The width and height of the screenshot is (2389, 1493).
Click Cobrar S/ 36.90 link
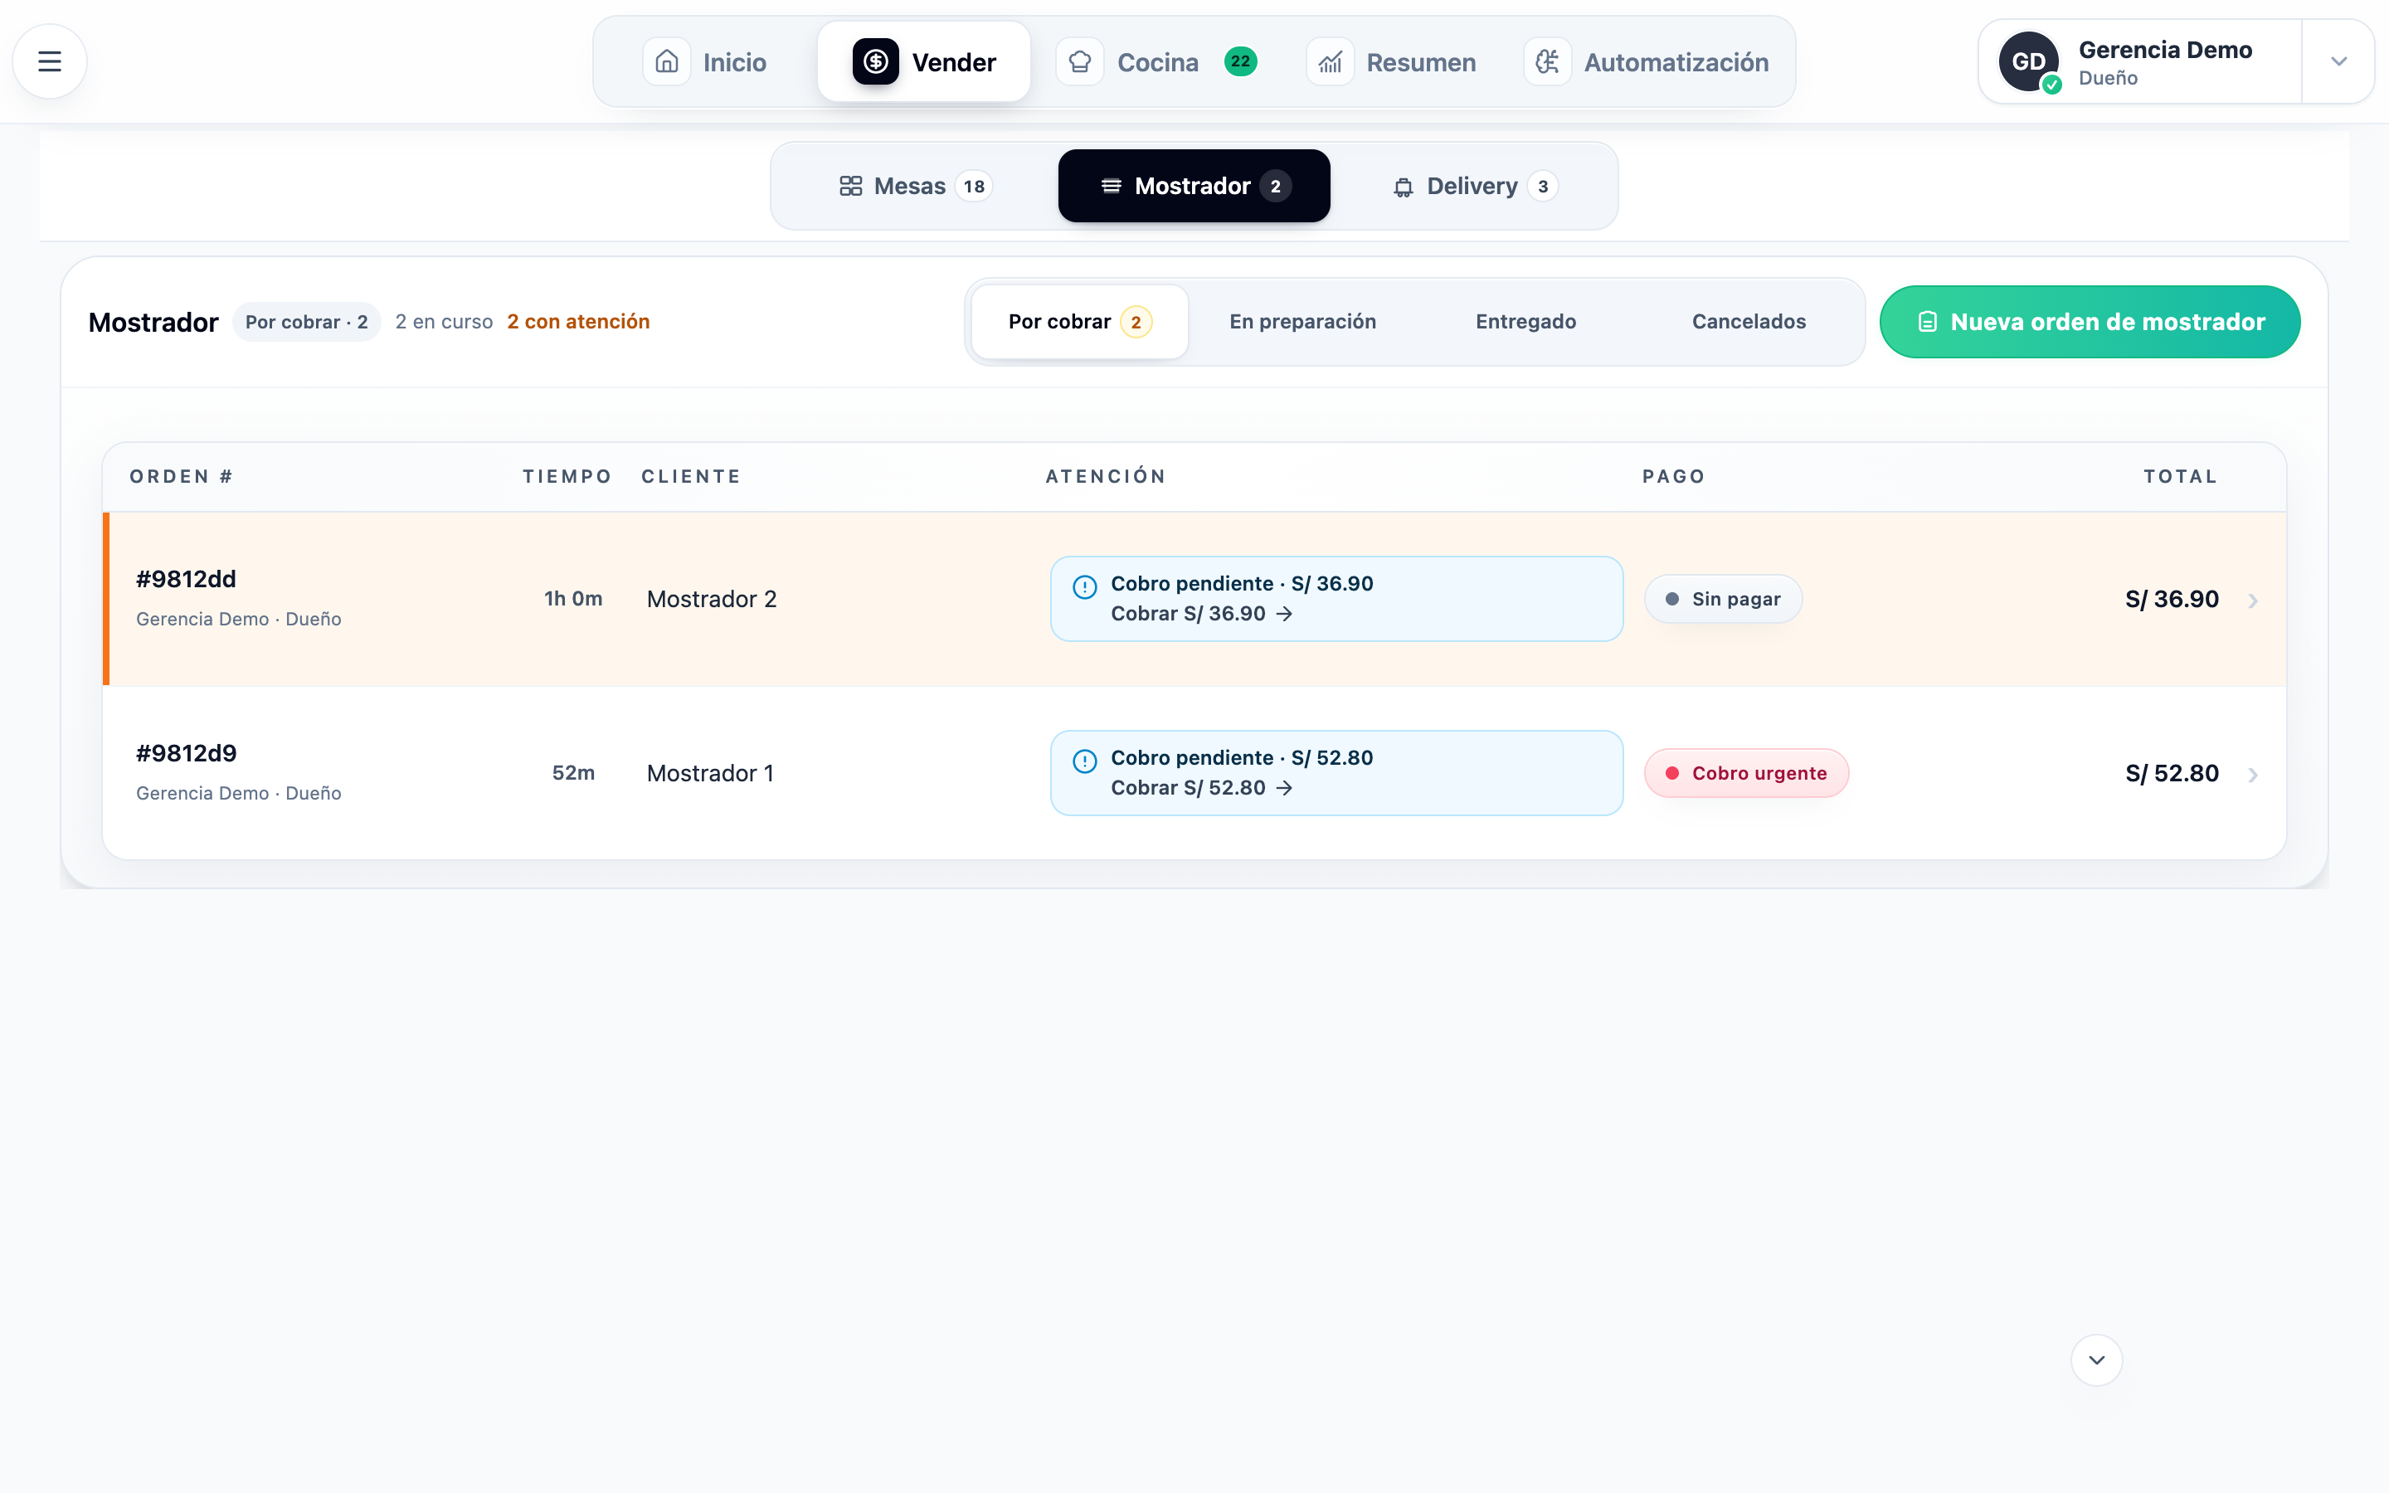[1201, 614]
